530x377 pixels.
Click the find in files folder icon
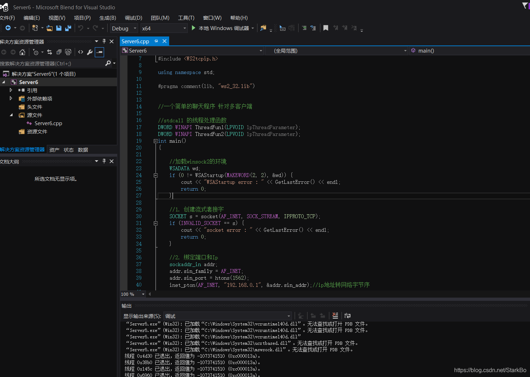263,28
